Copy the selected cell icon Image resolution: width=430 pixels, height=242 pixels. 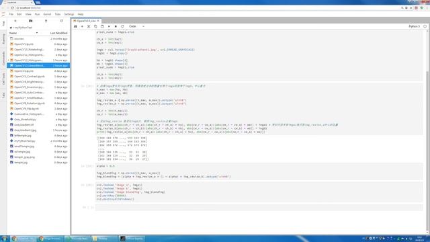[x=95, y=26]
